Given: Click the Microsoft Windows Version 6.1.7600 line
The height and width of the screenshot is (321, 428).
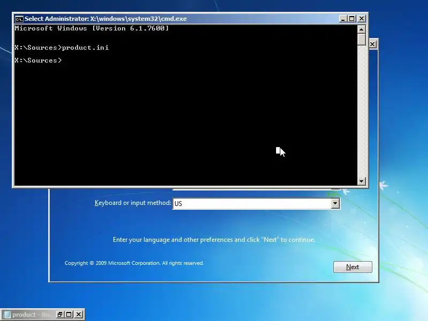Looking at the screenshot, I should [91, 28].
